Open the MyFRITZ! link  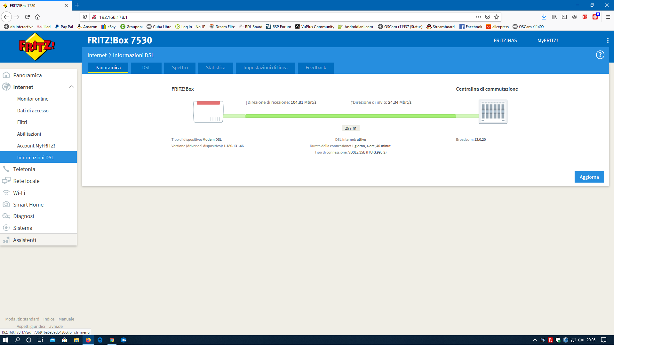[547, 41]
